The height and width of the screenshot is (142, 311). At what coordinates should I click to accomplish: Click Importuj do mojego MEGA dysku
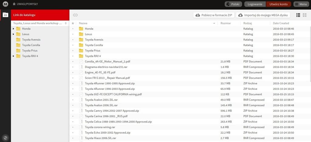[x=263, y=15]
